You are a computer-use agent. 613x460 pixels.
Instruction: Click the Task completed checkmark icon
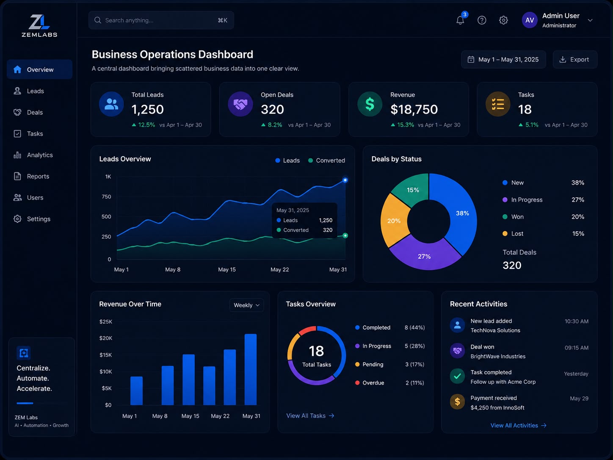click(x=457, y=376)
